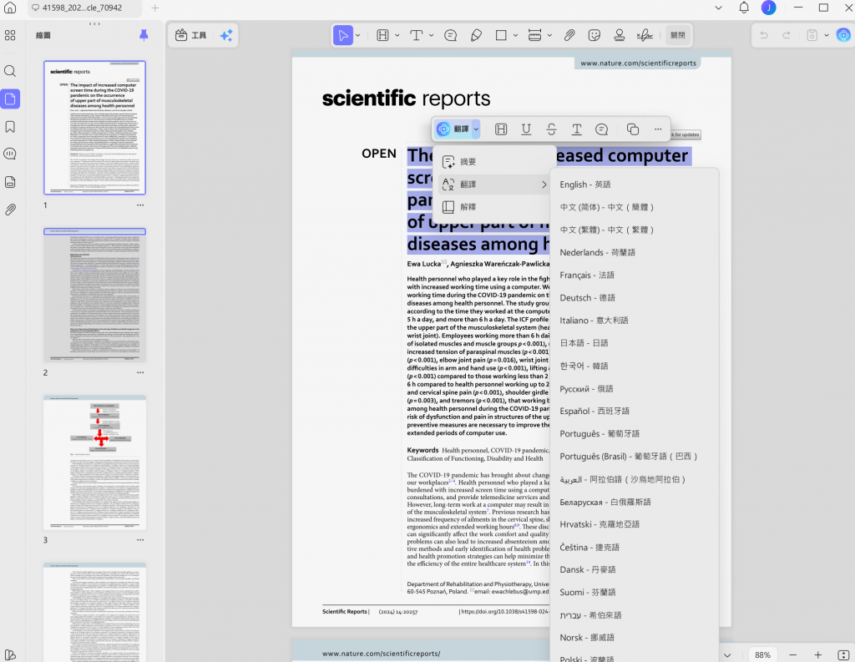855x662 pixels.
Task: Expand the text tool dropdown arrow
Action: click(431, 35)
